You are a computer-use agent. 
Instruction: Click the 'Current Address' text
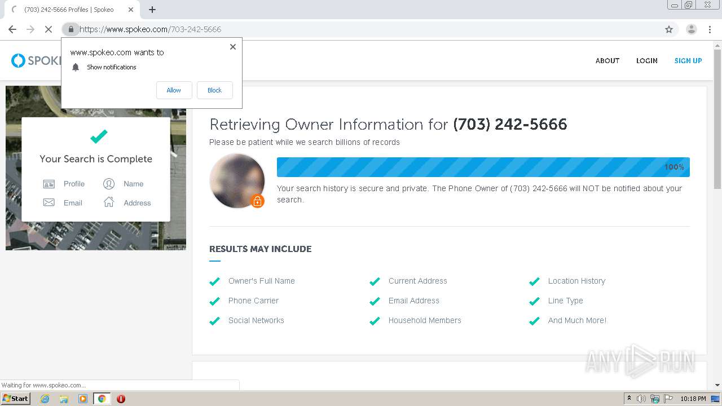tap(417, 281)
